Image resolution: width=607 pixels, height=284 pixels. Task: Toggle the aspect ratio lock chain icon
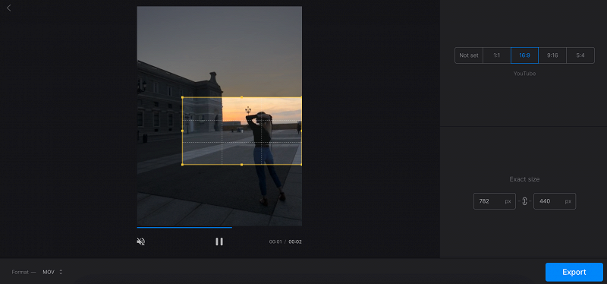pos(524,201)
